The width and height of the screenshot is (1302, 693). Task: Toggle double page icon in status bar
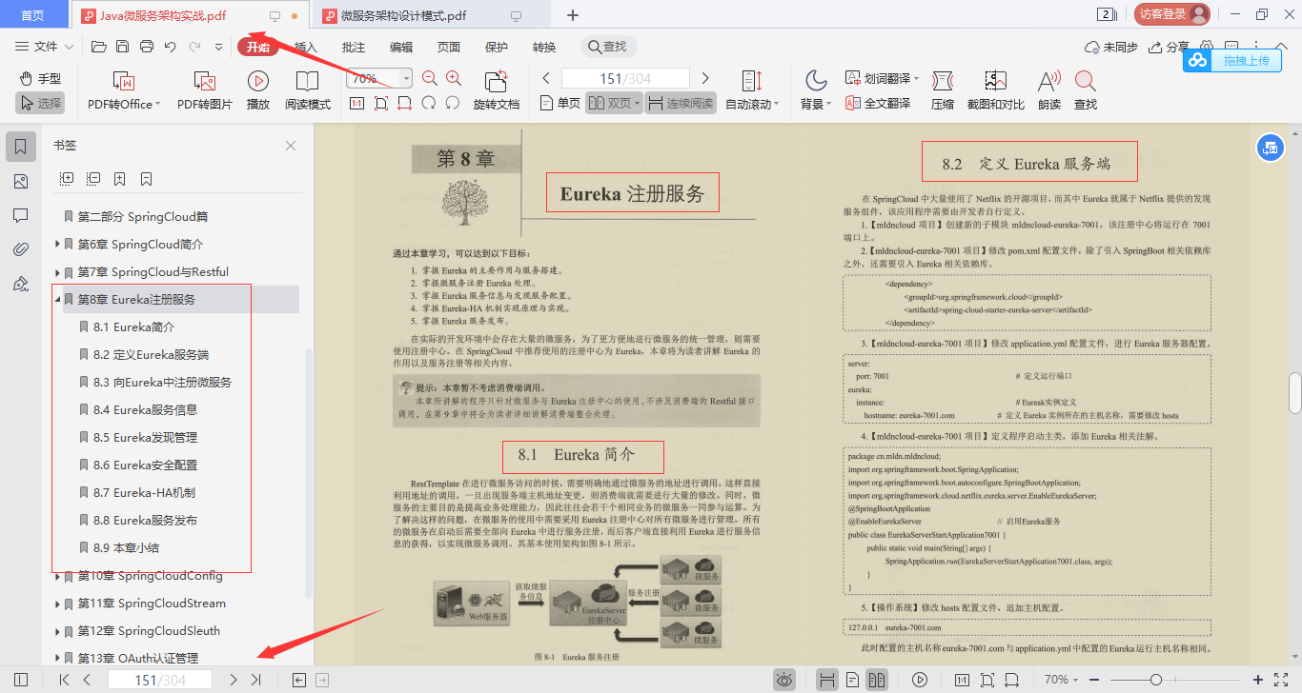877,680
